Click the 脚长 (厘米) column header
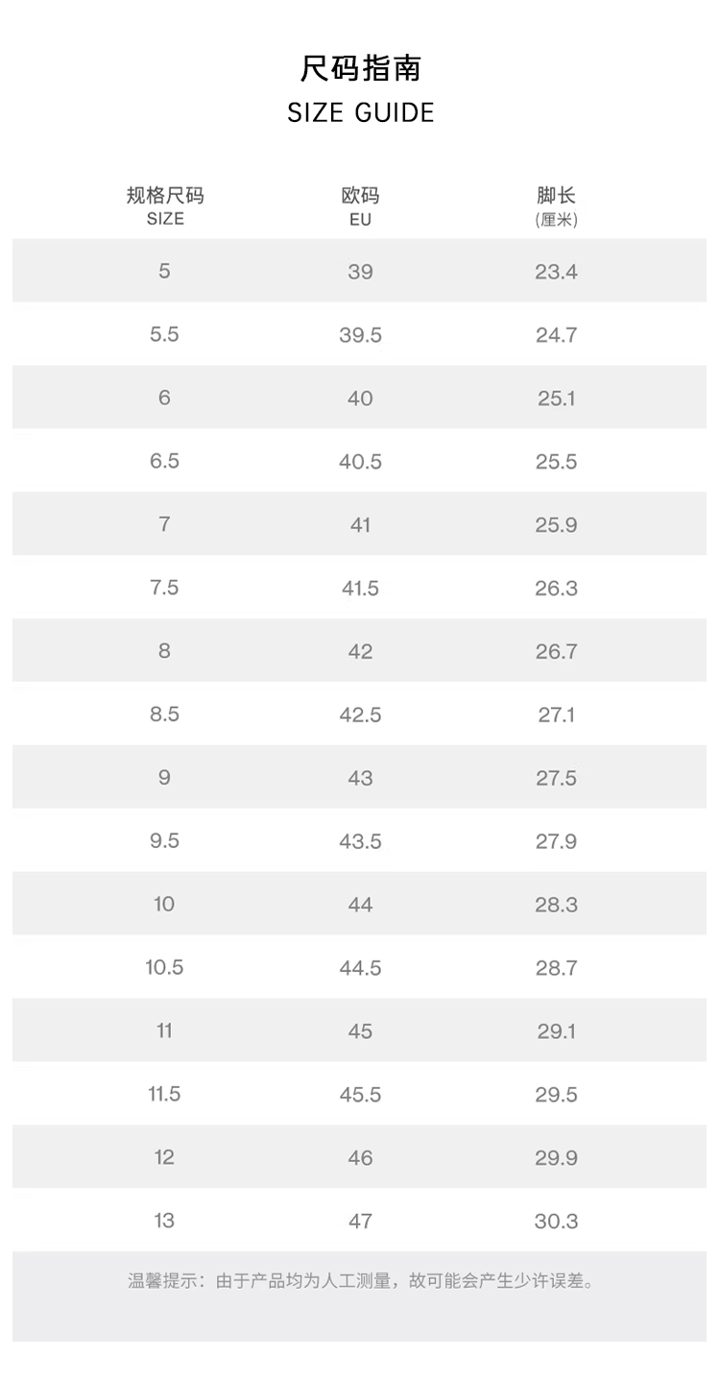 pos(556,206)
